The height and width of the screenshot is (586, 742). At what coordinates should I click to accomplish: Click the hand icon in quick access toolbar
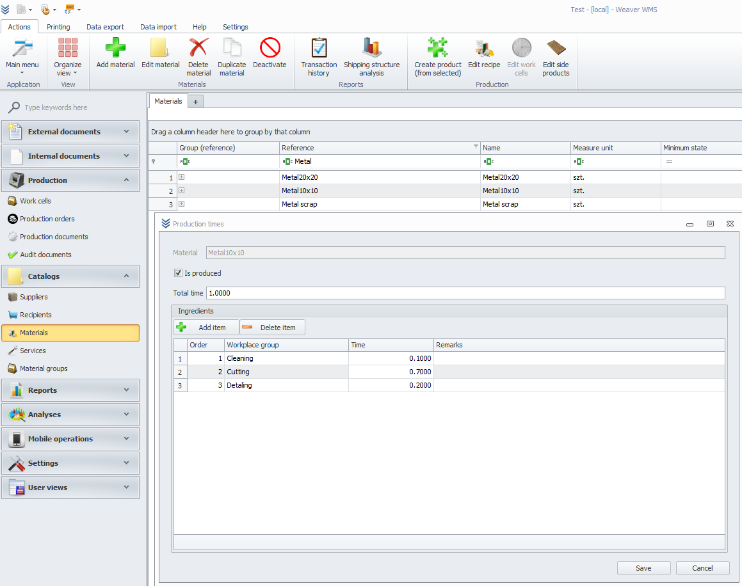[45, 9]
